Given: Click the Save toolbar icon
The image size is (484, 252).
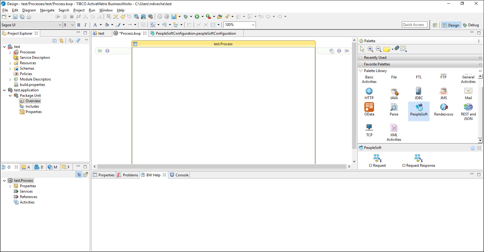Looking at the screenshot, I should coord(15,17).
